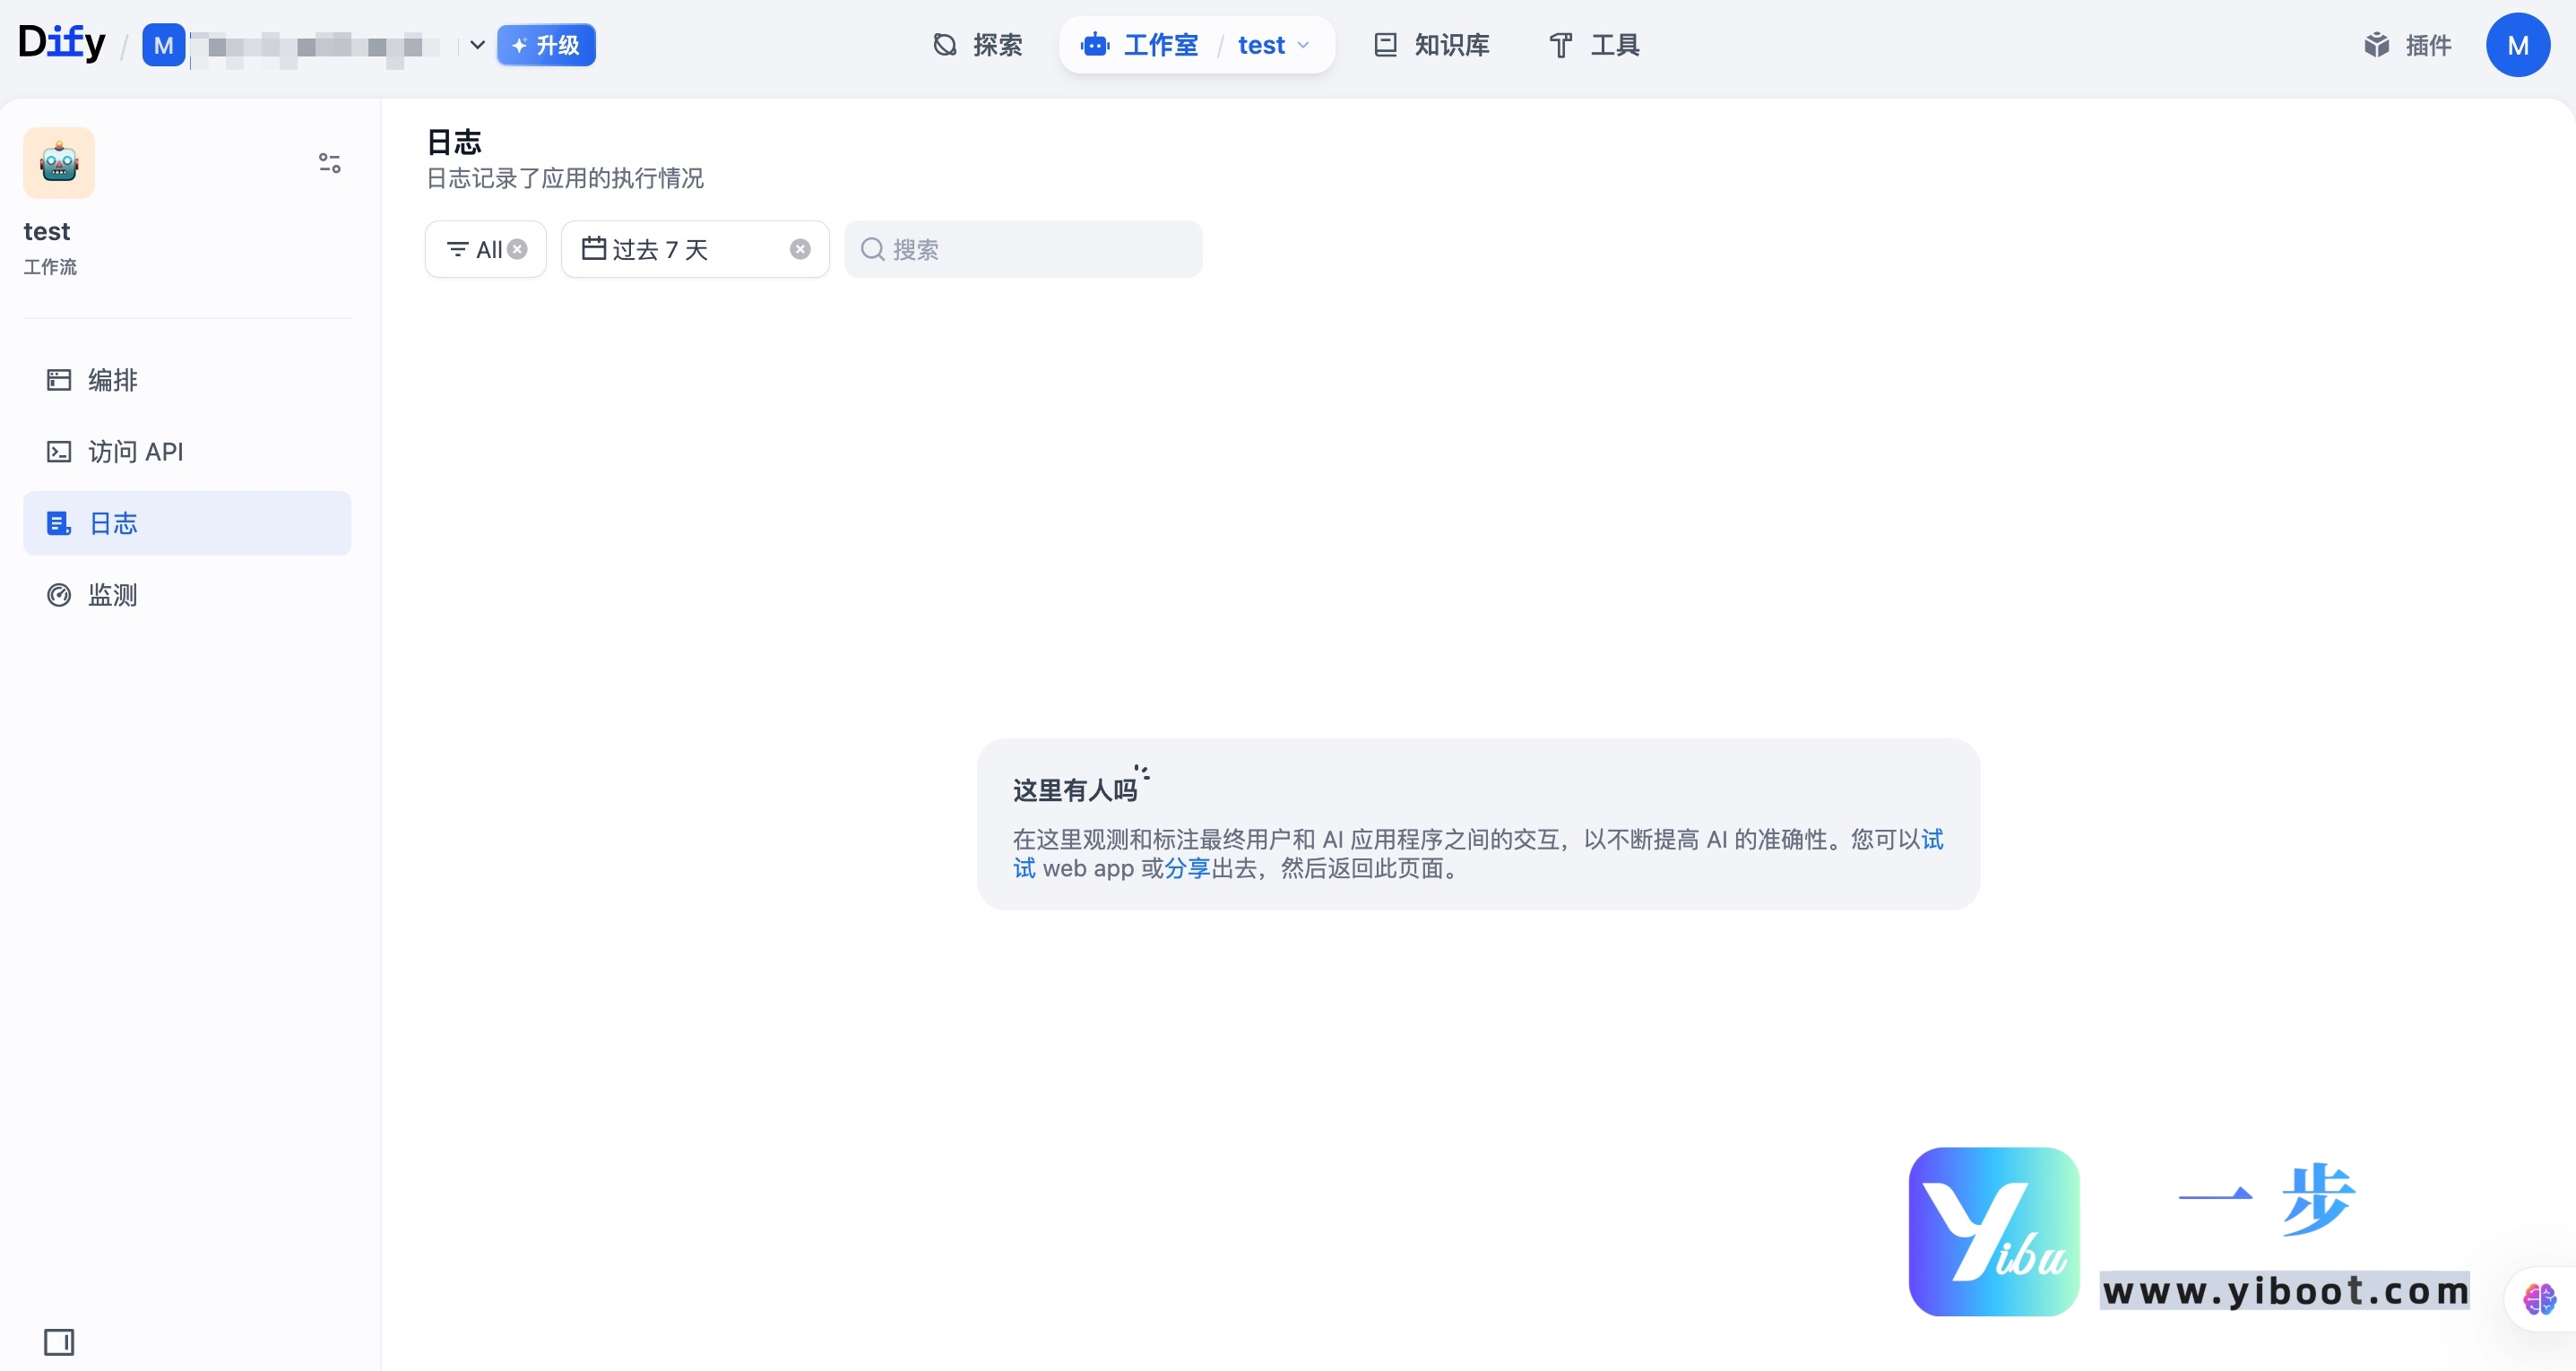Open the 探索 (Explore) section
The image size is (2576, 1371).
(977, 45)
